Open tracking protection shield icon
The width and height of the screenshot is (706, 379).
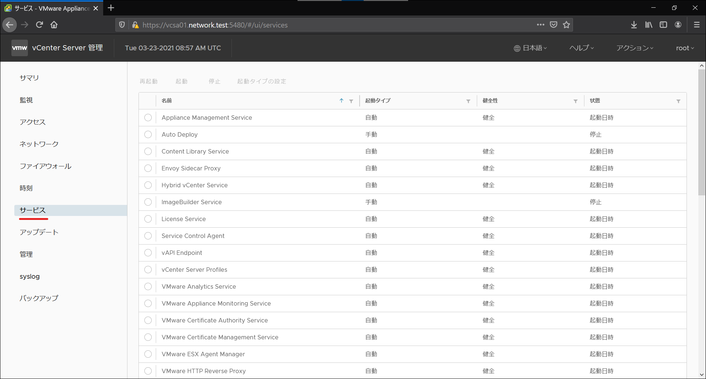(122, 25)
